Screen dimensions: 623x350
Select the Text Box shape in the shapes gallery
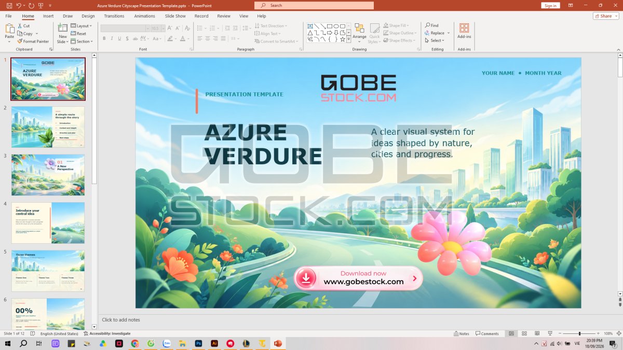coord(310,26)
